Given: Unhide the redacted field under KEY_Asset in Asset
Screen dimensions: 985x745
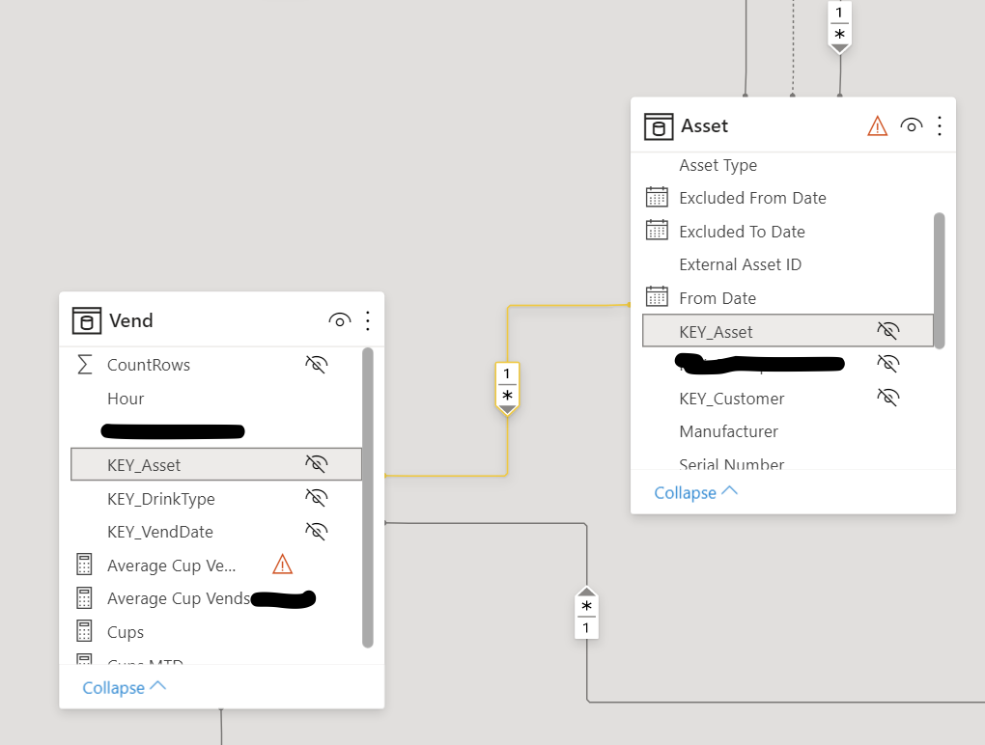Looking at the screenshot, I should 888,364.
